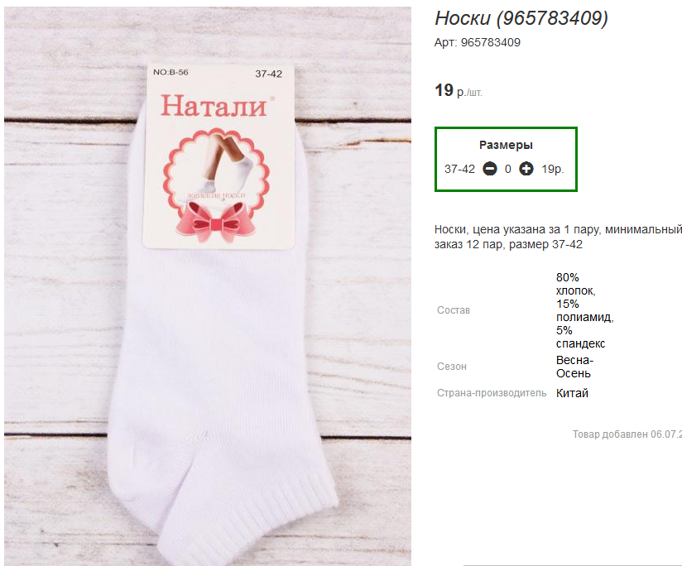Click the product title Носки (965783409)
This screenshot has width=682, height=566.
[521, 19]
